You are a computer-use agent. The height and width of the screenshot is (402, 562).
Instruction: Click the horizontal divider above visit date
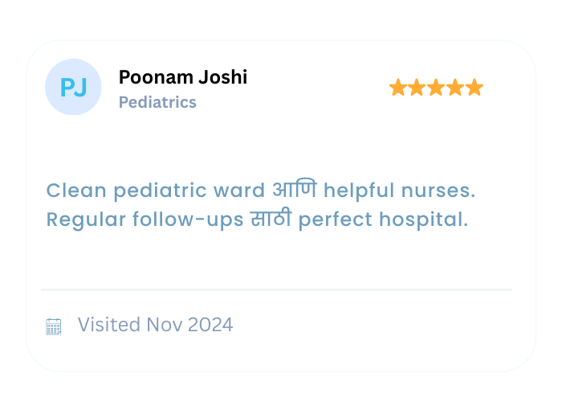pos(276,289)
